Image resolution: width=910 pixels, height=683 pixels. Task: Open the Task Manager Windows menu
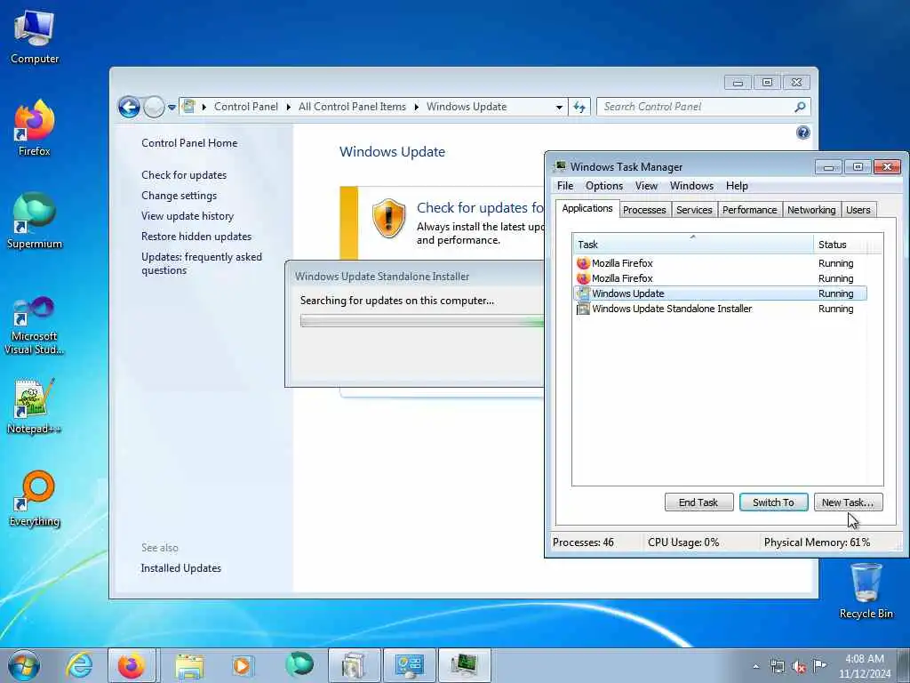tap(691, 186)
